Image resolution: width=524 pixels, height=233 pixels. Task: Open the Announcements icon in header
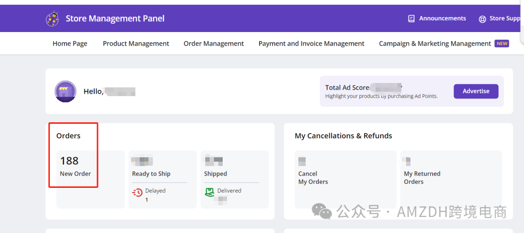point(411,18)
